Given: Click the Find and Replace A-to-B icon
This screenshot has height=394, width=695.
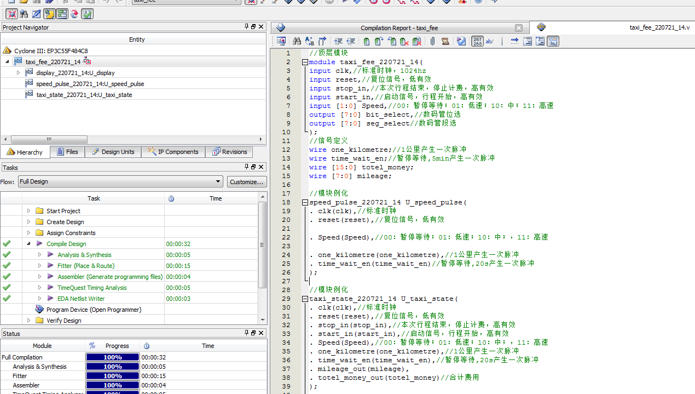Looking at the screenshot, I should (x=309, y=41).
